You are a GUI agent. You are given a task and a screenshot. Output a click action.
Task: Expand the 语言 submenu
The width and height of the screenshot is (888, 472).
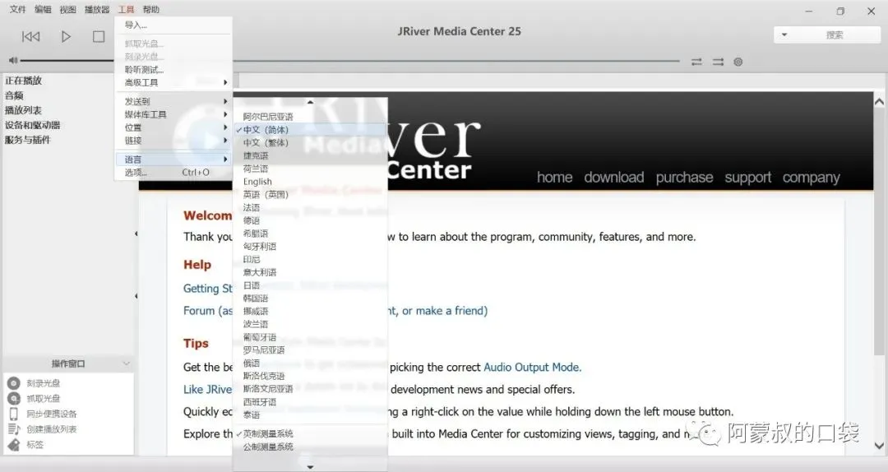tap(173, 160)
